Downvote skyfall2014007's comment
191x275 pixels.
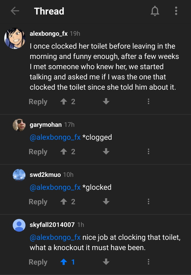tap(106, 262)
